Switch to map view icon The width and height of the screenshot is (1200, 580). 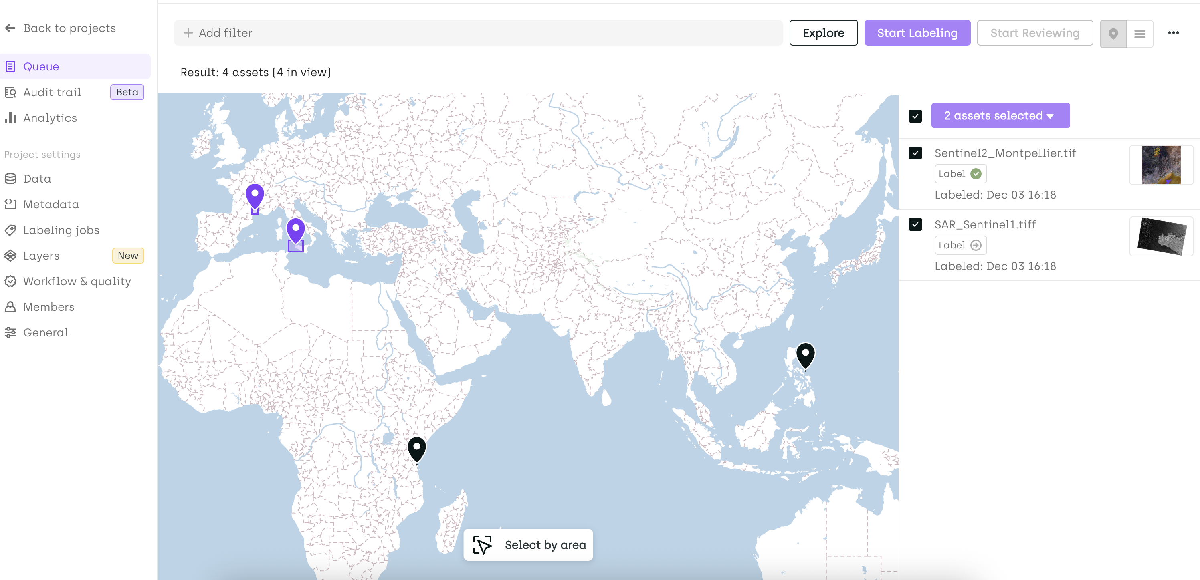[1113, 34]
